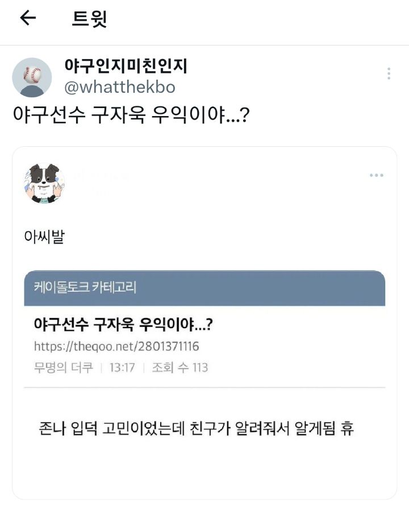Click the blurred quoted author name
The image size is (409, 508).
coord(102,176)
